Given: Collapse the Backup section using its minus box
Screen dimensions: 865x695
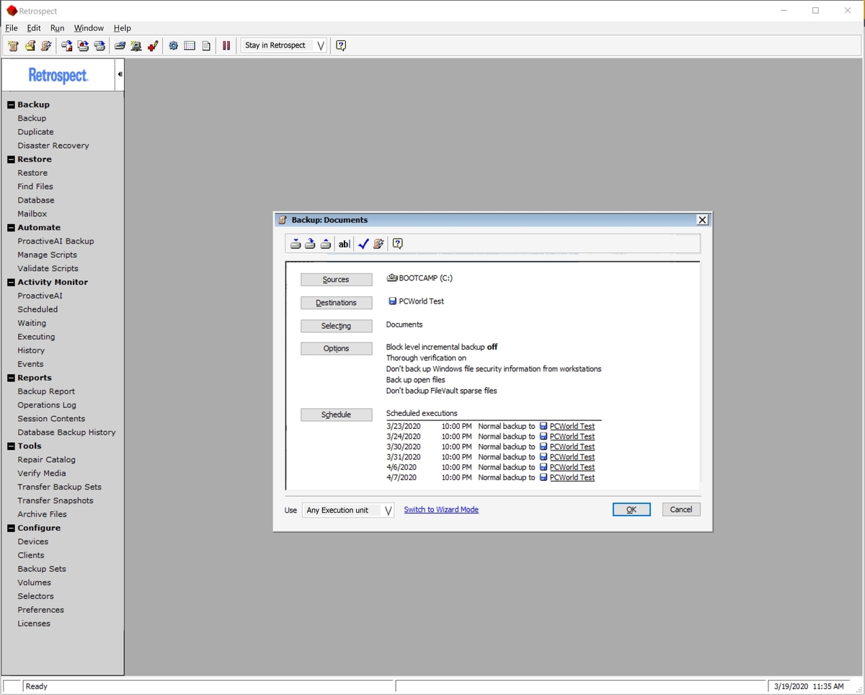Looking at the screenshot, I should [x=11, y=105].
